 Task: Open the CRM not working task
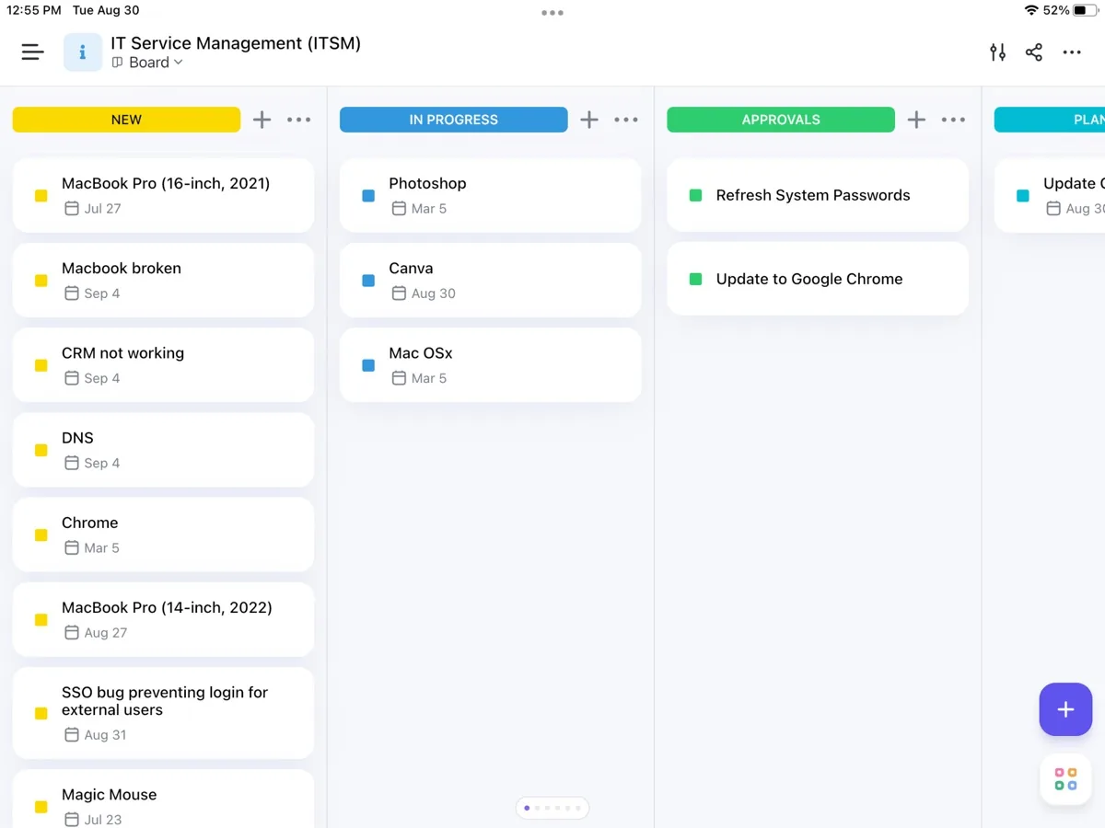[163, 364]
